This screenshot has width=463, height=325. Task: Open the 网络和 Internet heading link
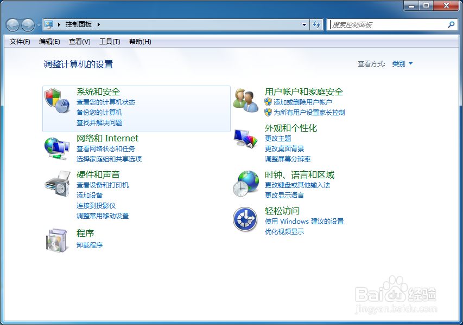point(107,138)
